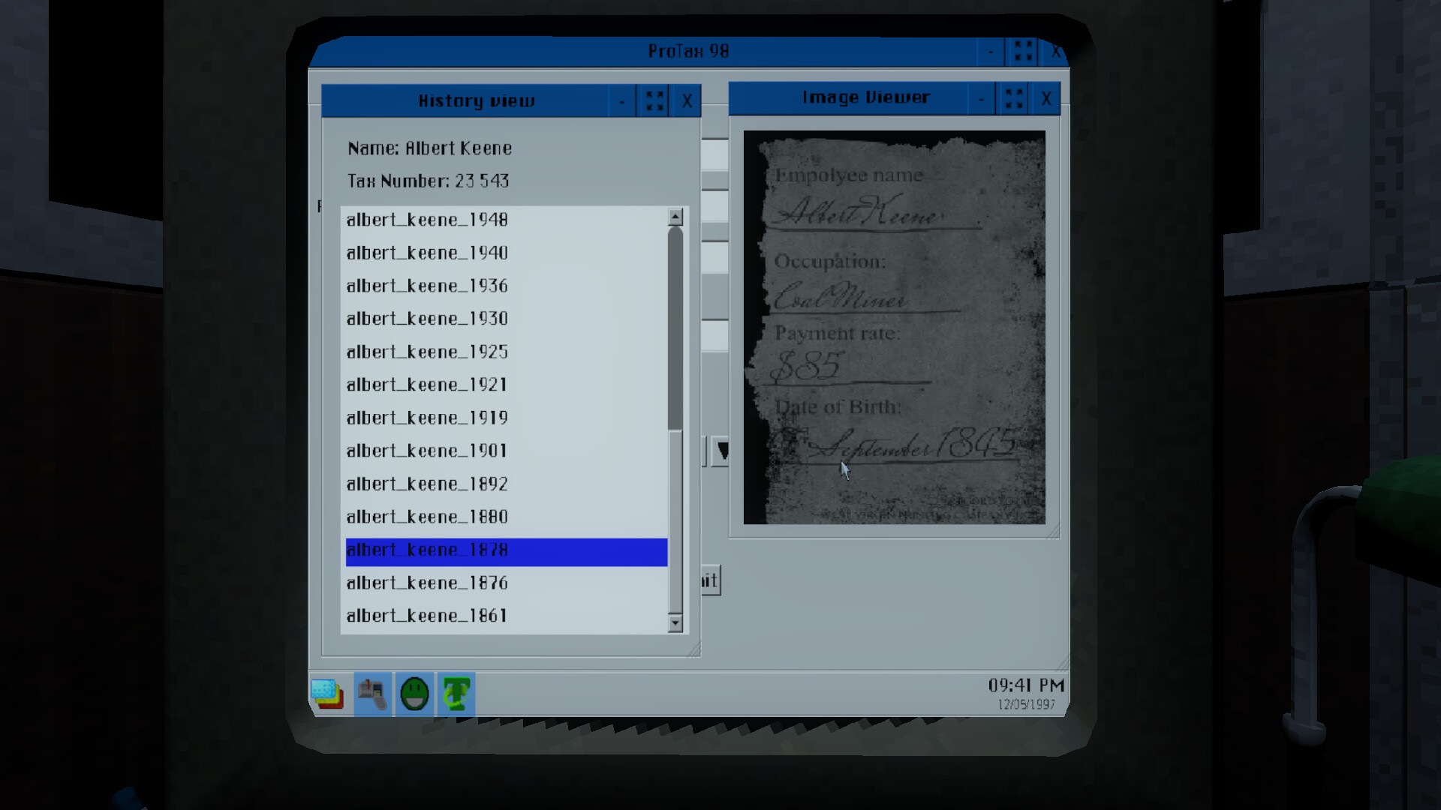Click the clock showing 09:41 PM
Viewport: 1441px width, 810px height.
(1025, 684)
